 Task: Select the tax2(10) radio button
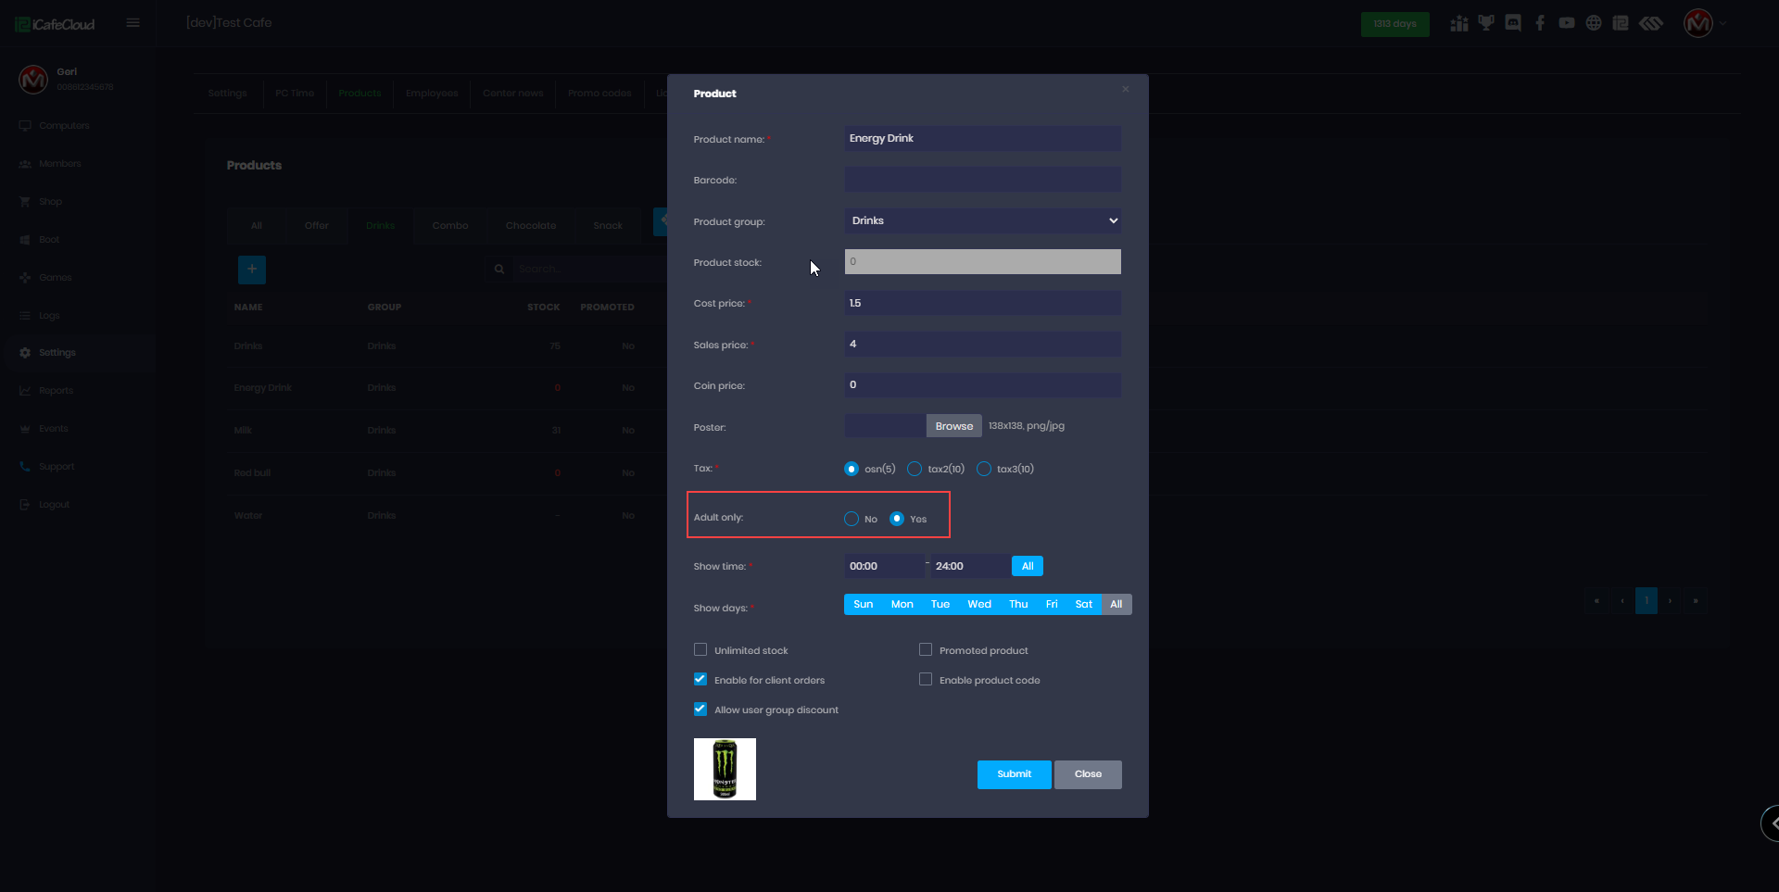(x=915, y=469)
